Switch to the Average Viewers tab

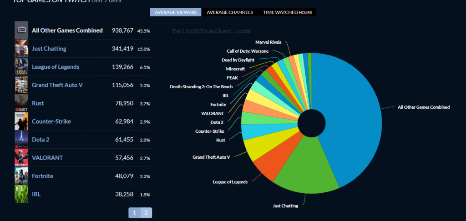tap(176, 12)
